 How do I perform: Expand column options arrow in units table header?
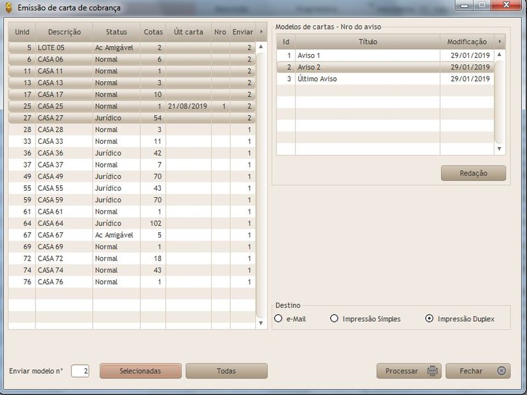click(x=260, y=32)
